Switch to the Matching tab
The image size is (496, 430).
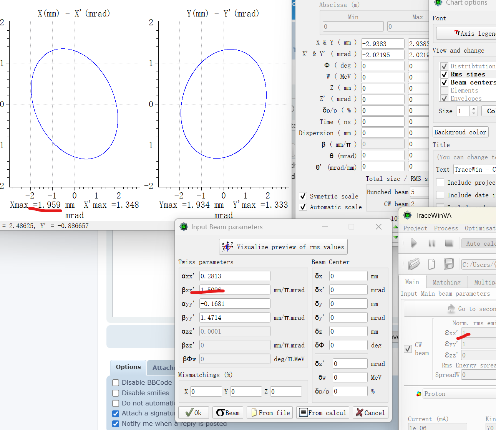point(446,282)
